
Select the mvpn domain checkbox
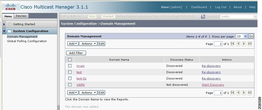[70, 66]
